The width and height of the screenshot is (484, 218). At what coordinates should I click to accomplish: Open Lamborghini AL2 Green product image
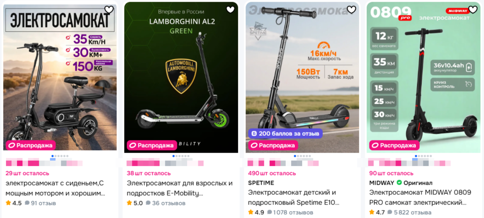coord(181,77)
